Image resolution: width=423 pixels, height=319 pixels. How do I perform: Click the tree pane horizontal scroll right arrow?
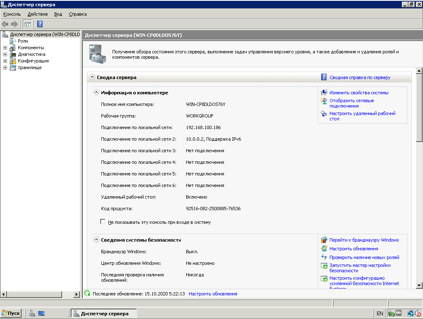[x=77, y=294]
